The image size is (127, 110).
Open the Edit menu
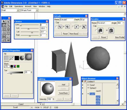click(x=11, y=7)
